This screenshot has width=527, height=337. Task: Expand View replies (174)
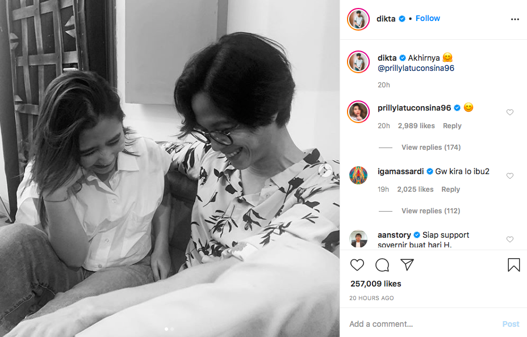[431, 148]
